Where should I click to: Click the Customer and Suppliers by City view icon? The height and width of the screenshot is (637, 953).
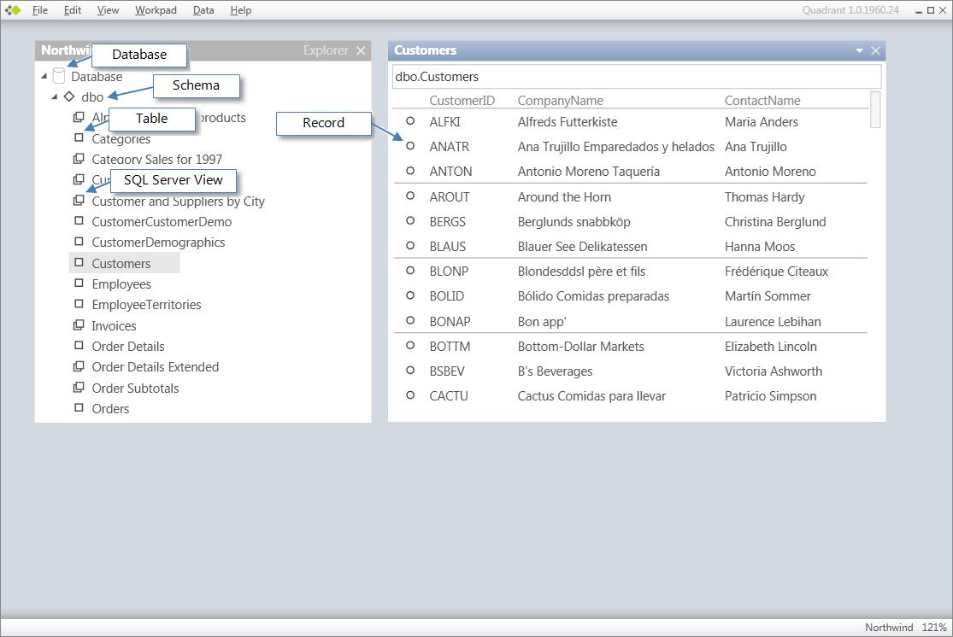coord(79,201)
